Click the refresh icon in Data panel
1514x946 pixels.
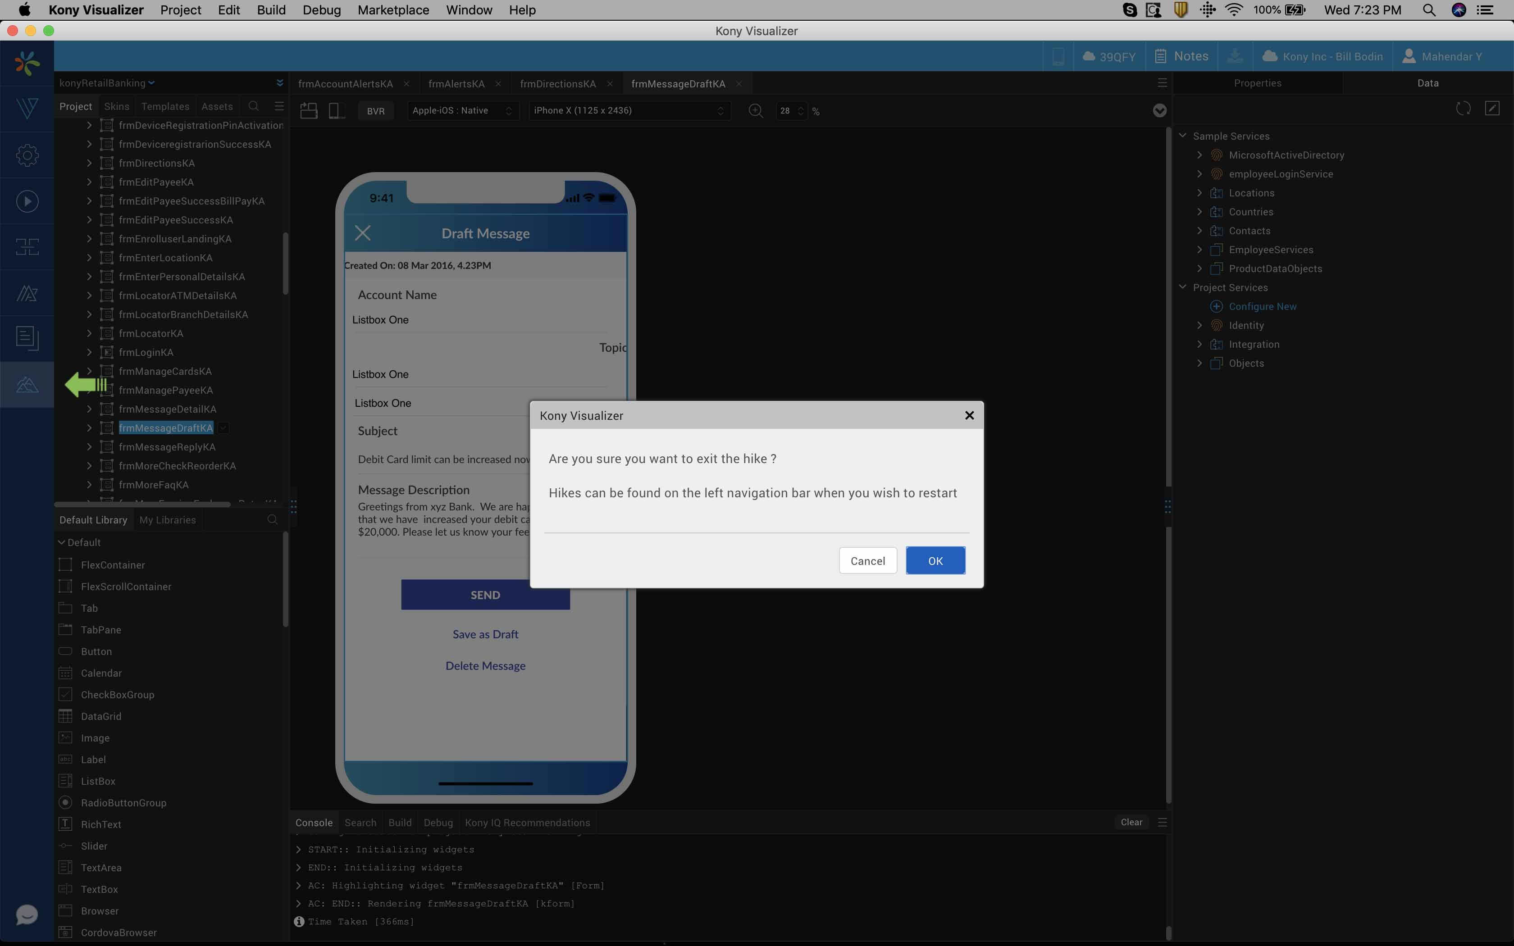(x=1463, y=108)
